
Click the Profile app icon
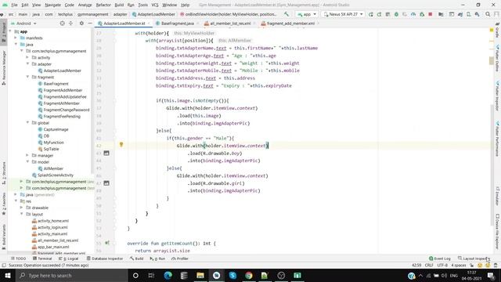[413, 14]
